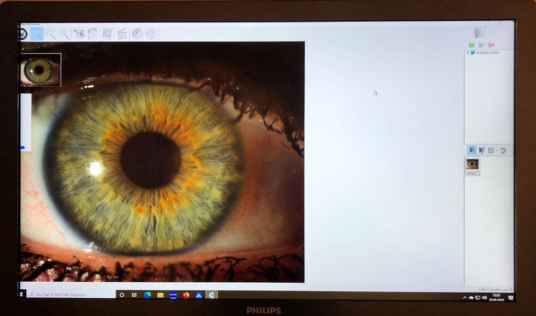Open Firefox from the taskbar

[x=186, y=295]
